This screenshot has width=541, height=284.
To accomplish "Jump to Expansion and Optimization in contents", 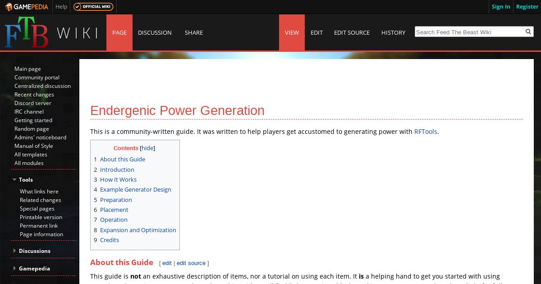I will click(x=138, y=230).
